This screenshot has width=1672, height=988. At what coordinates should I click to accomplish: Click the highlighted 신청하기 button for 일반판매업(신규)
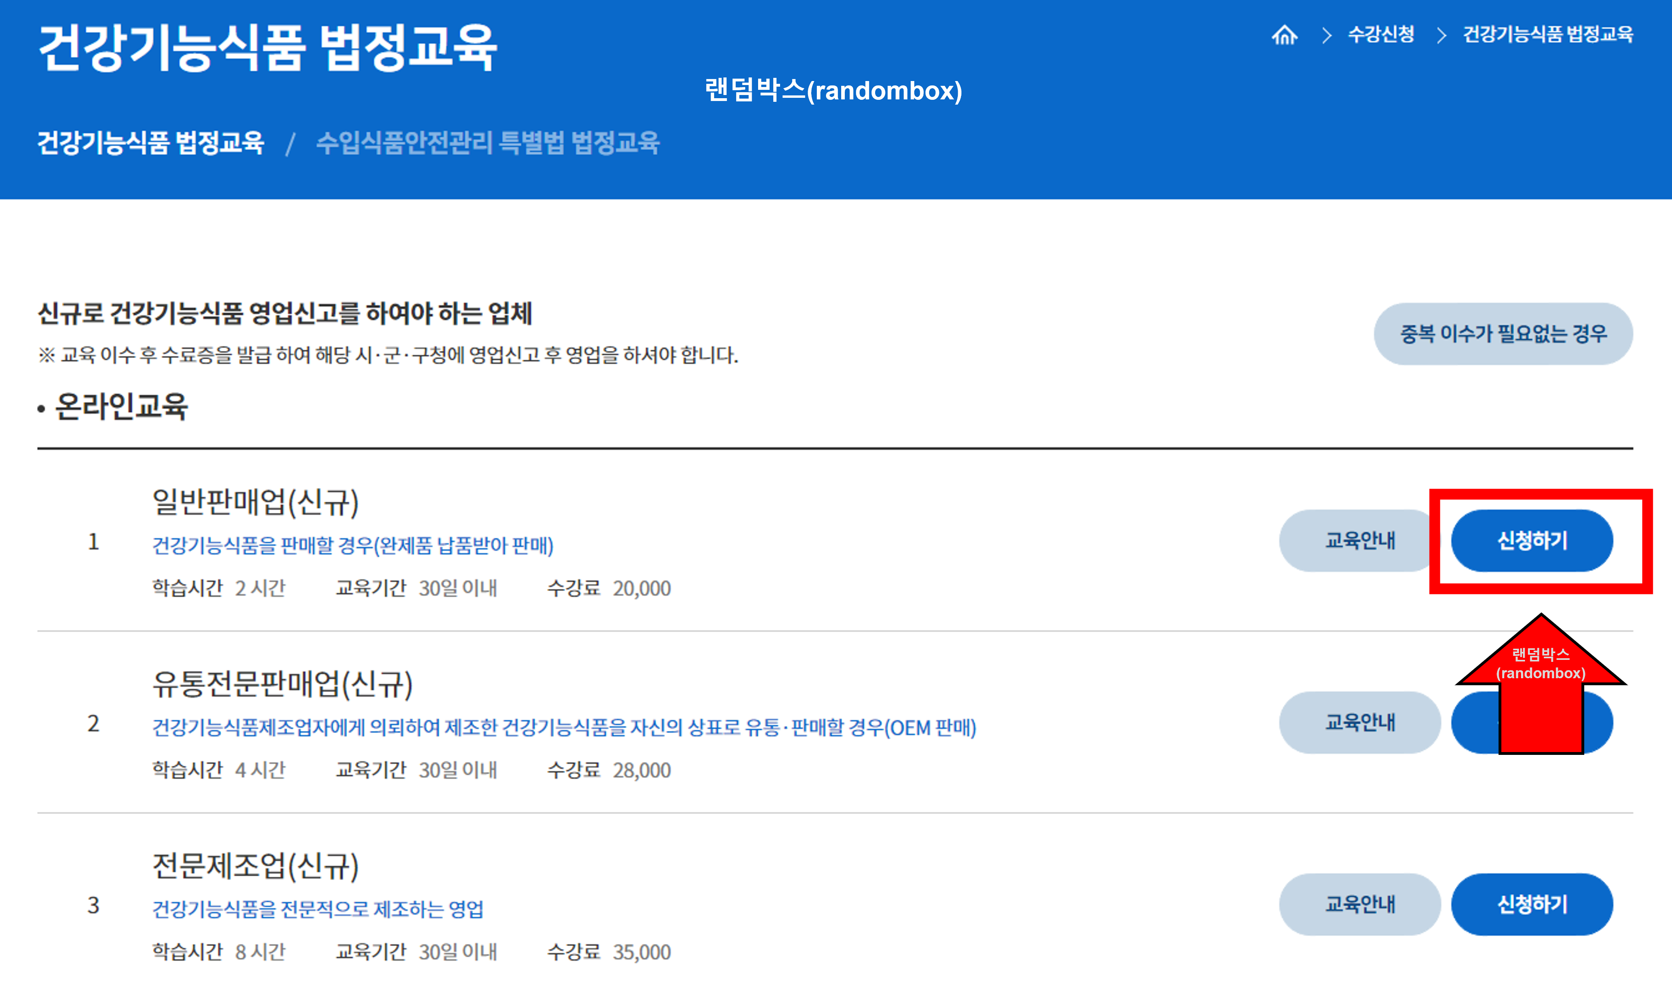tap(1532, 541)
